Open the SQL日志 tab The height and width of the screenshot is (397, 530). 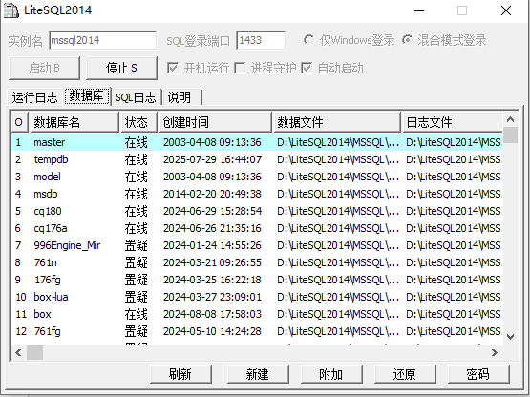[x=136, y=97]
